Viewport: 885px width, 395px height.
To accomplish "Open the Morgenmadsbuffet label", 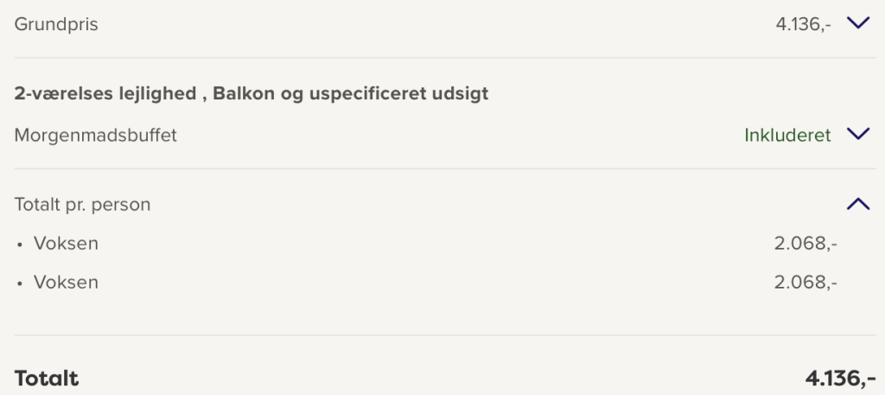I will point(96,135).
